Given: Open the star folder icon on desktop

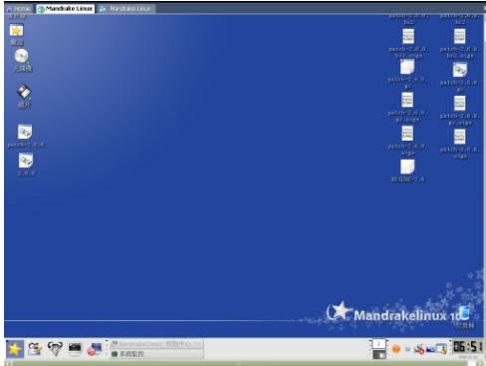Looking at the screenshot, I should pos(16,31).
